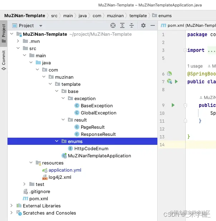216x221 pixels.
Task: Collapse the com package chevron
Action: 37,70
